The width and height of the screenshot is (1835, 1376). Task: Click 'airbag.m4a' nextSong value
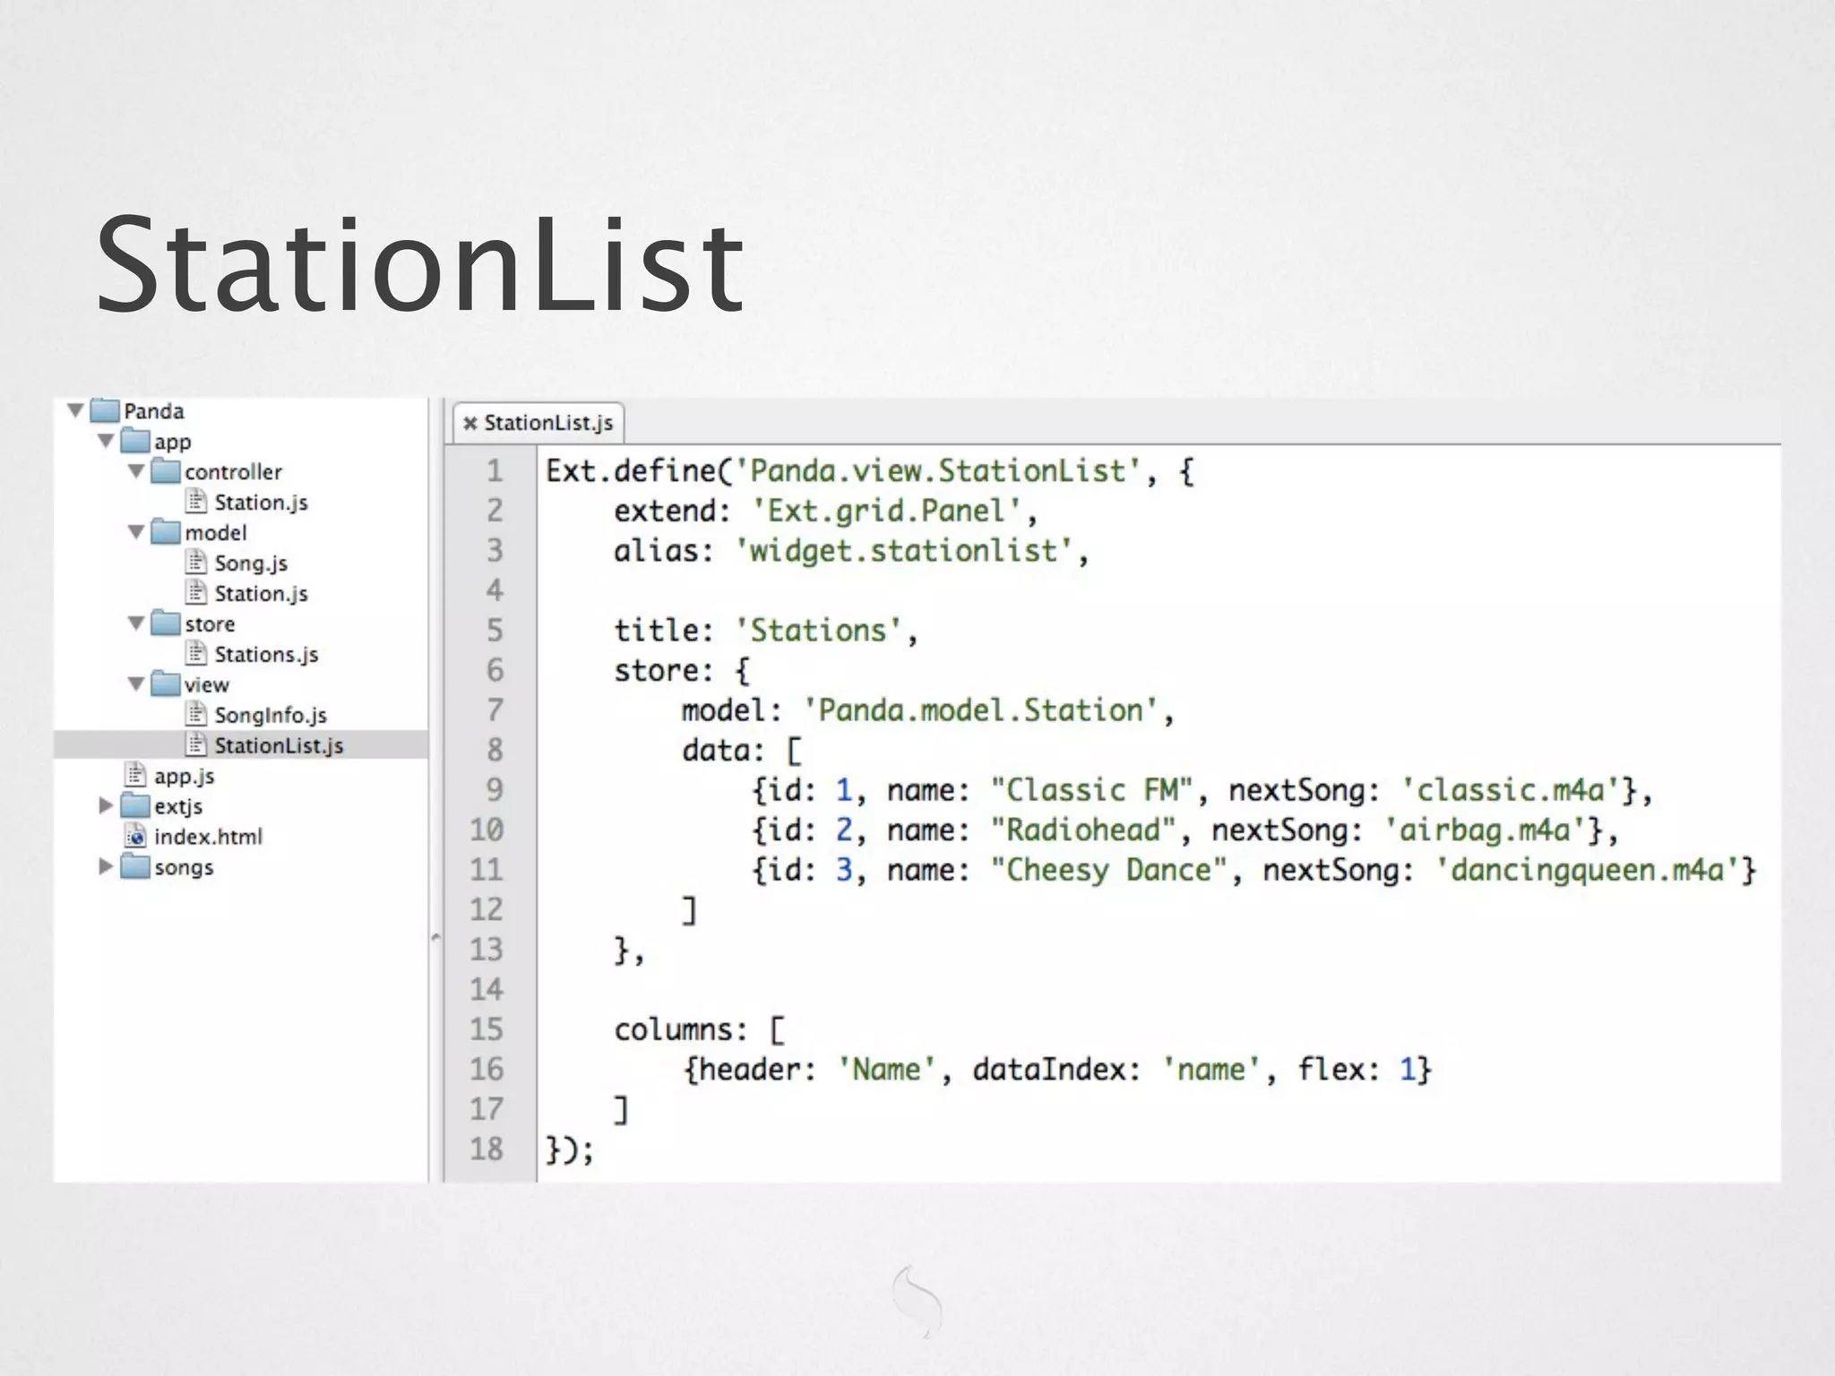tap(1486, 830)
